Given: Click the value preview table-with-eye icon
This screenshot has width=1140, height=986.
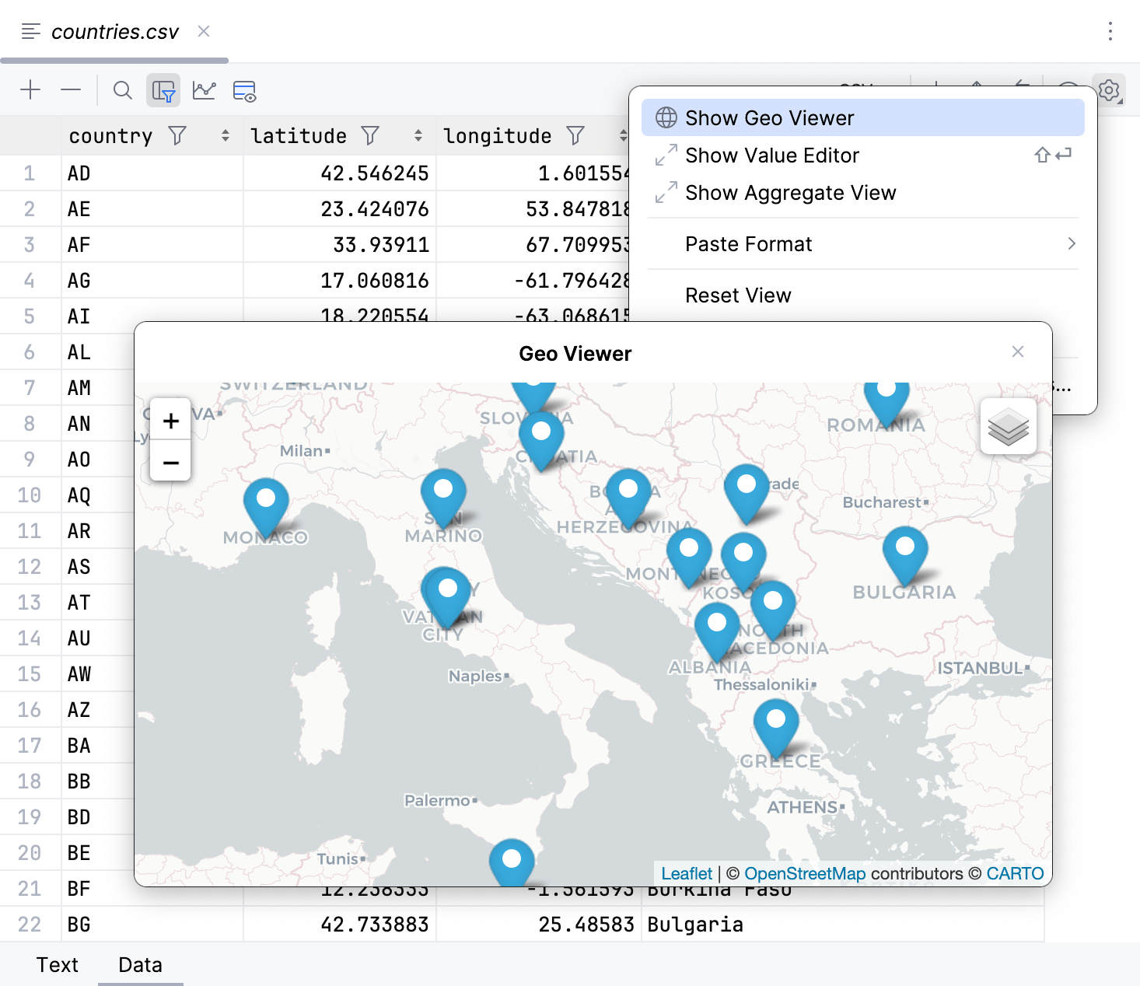Looking at the screenshot, I should (244, 91).
